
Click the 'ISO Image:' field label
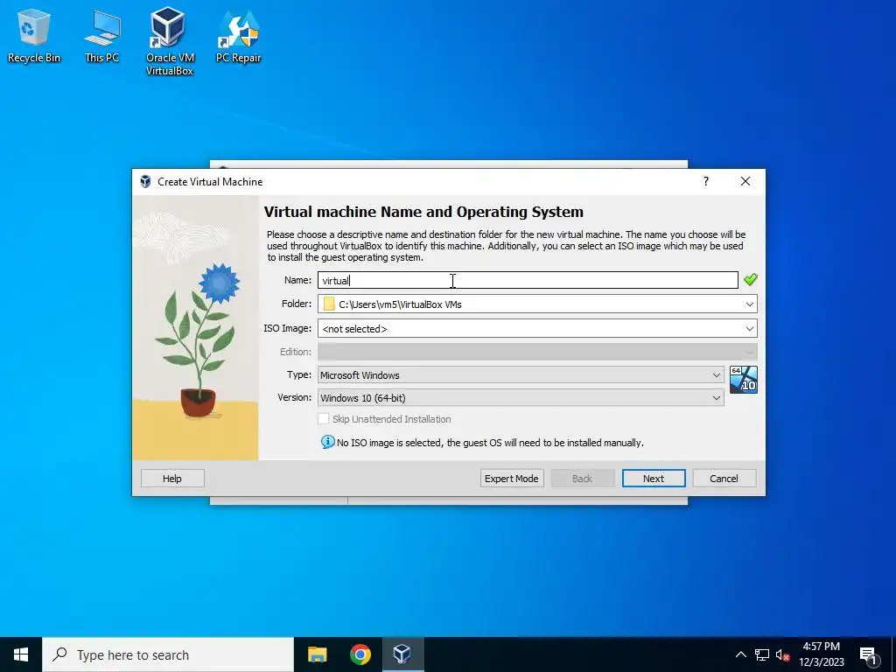coord(287,329)
